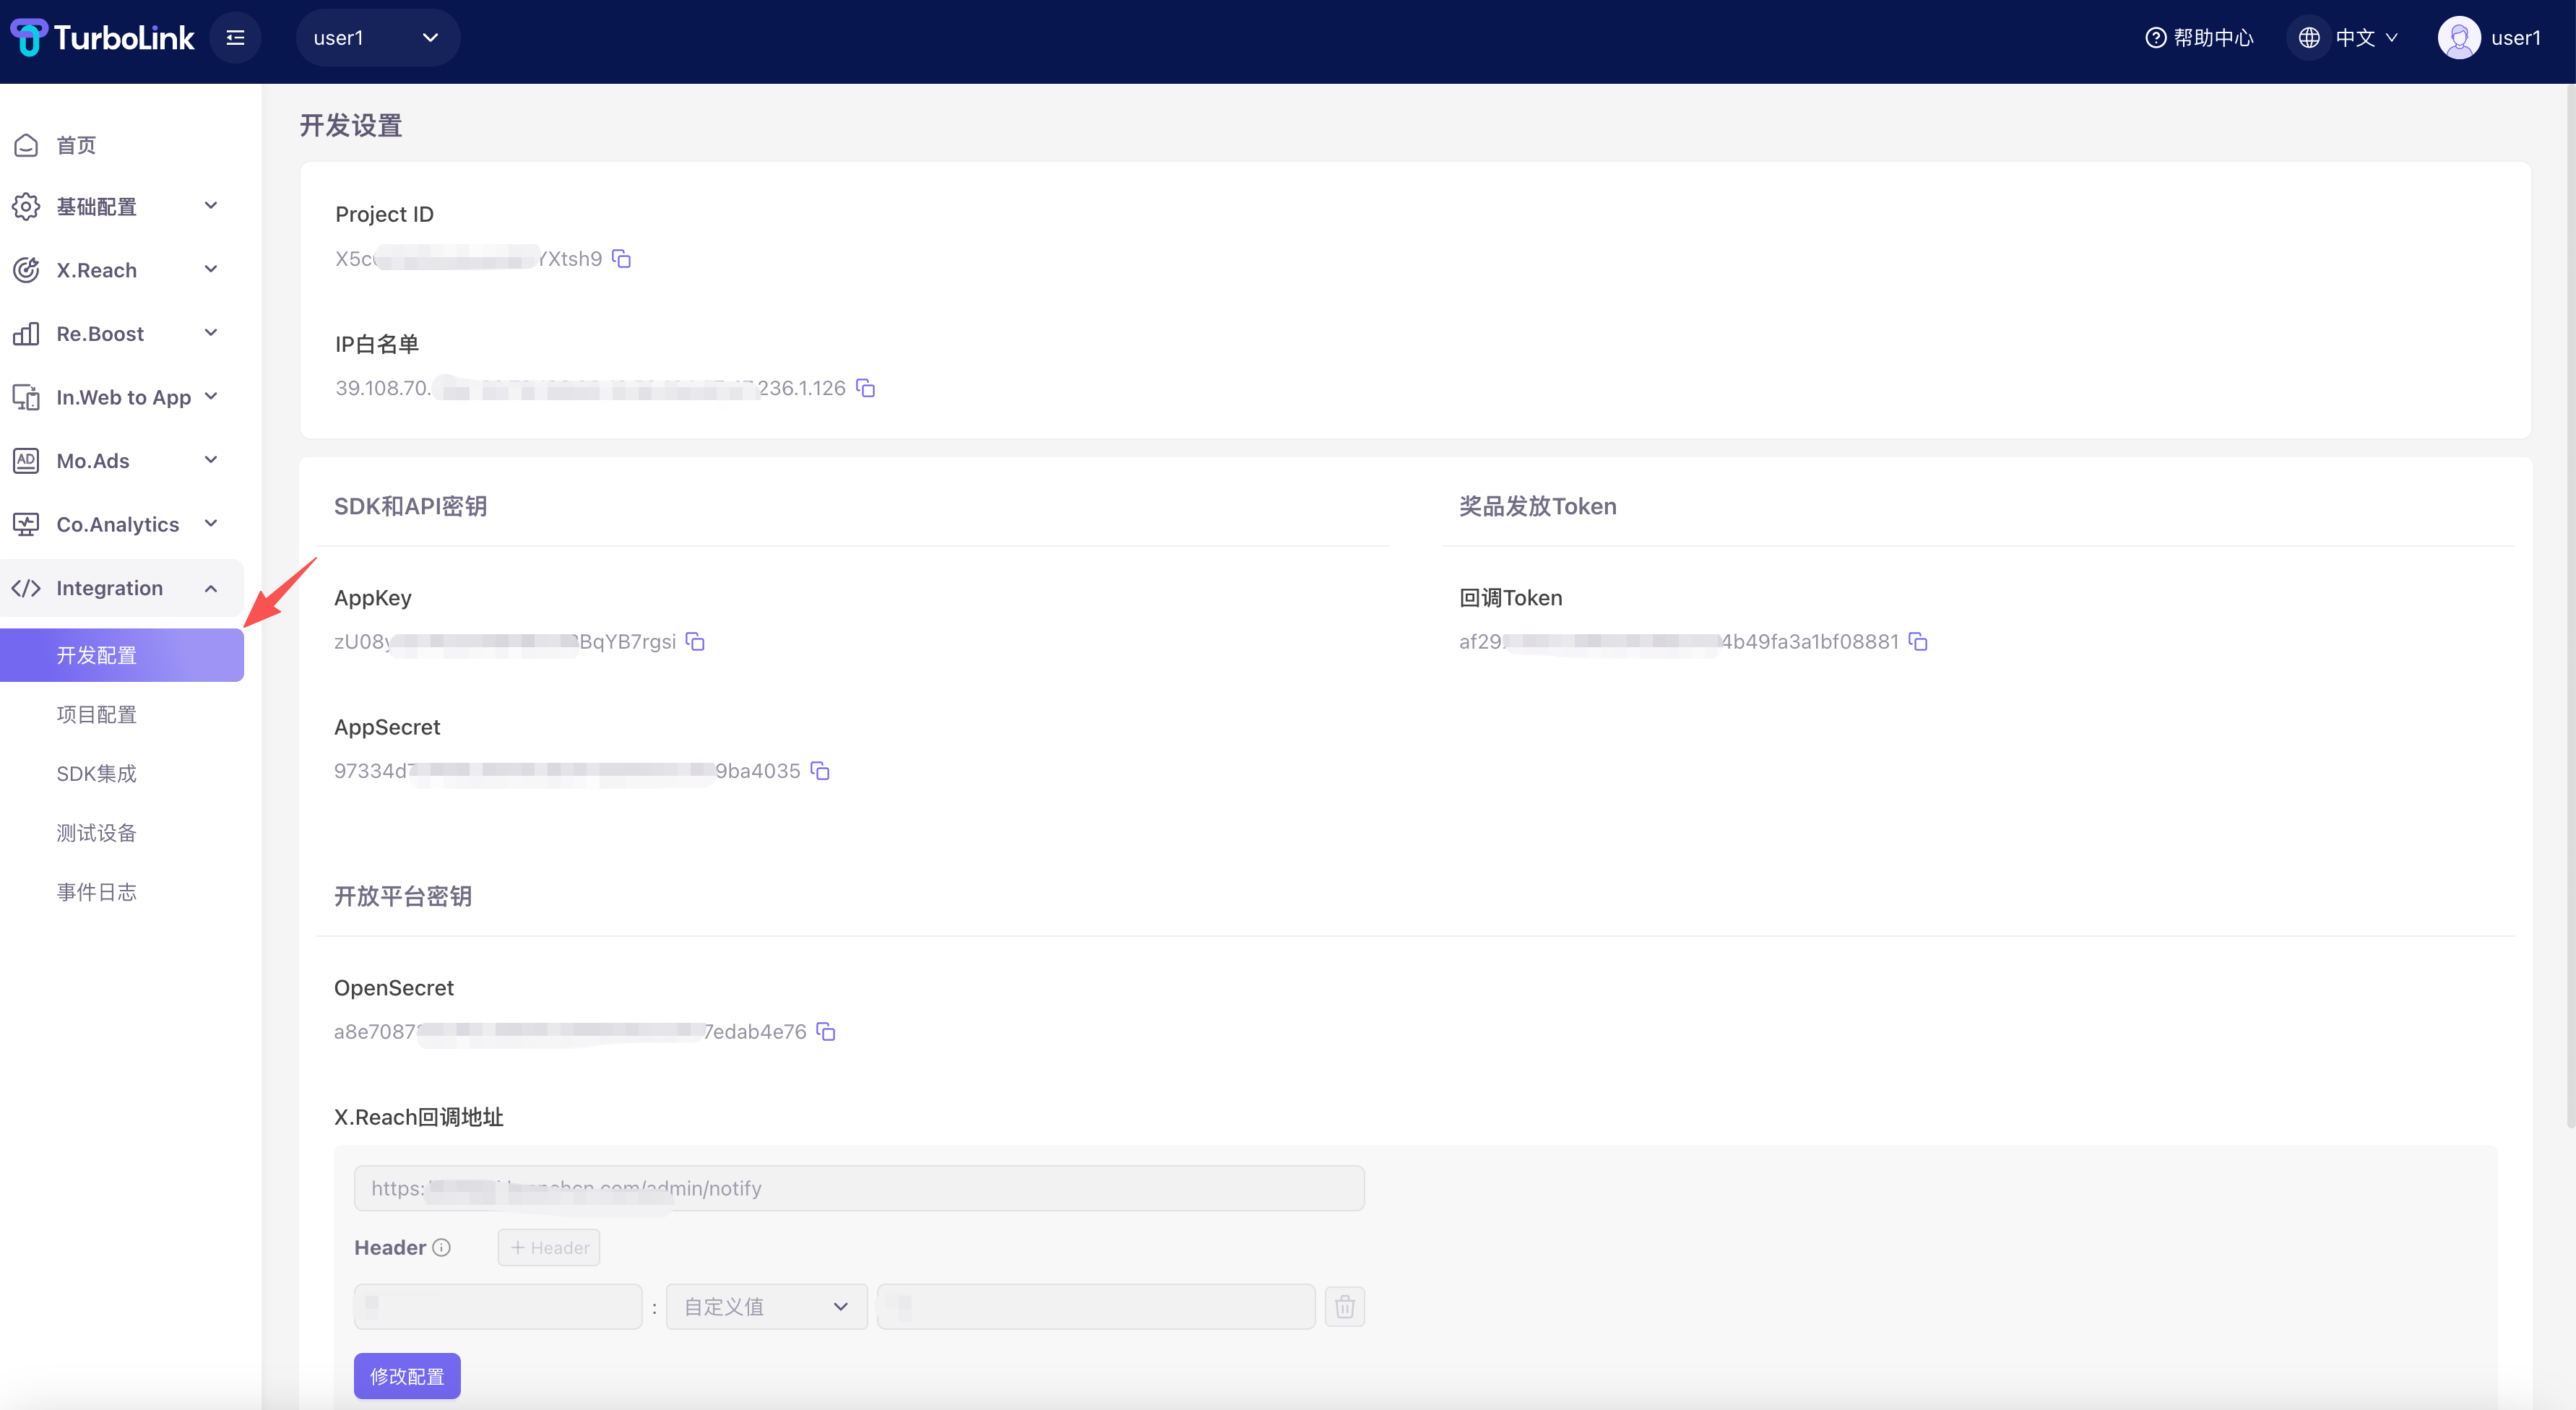The image size is (2576, 1410).
Task: Go to 项目配置 in sidebar
Action: click(x=97, y=715)
